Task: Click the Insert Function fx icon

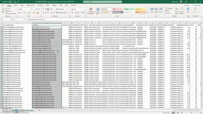Action: [x=24, y=19]
